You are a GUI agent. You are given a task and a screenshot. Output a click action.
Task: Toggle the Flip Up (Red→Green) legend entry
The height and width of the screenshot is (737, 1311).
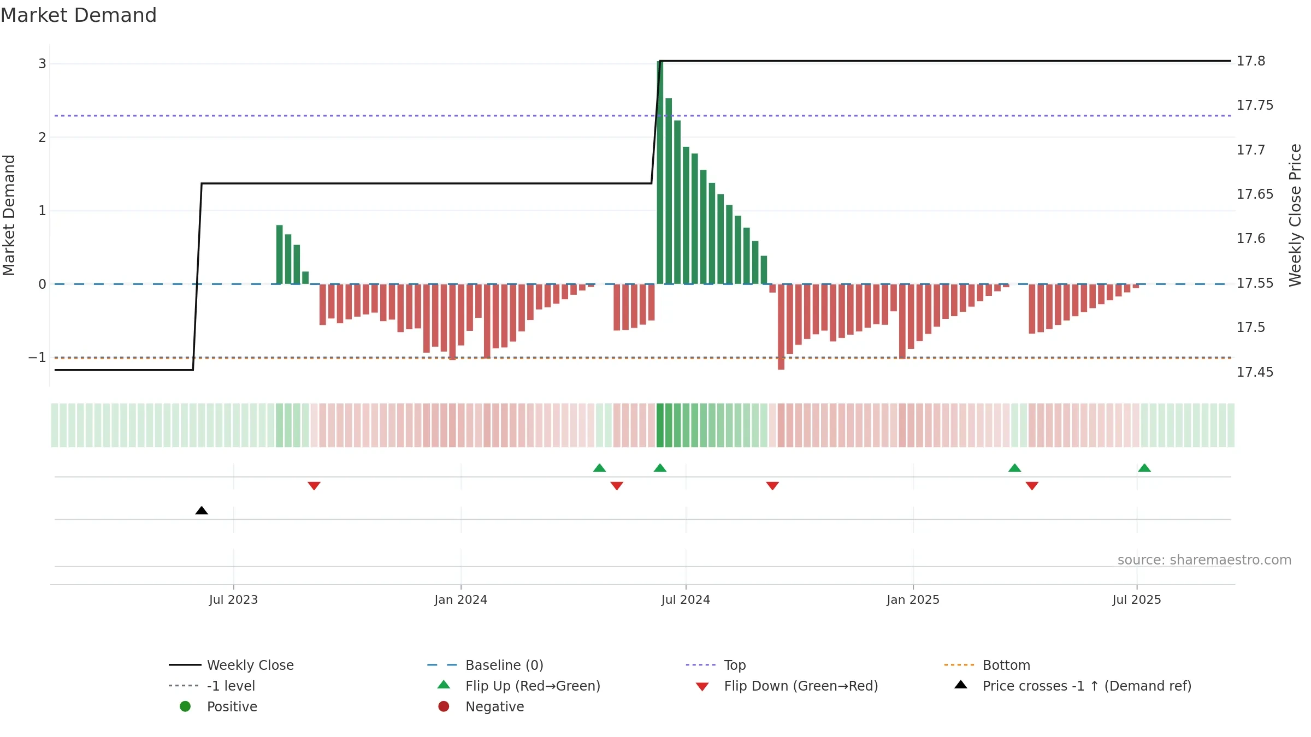519,686
